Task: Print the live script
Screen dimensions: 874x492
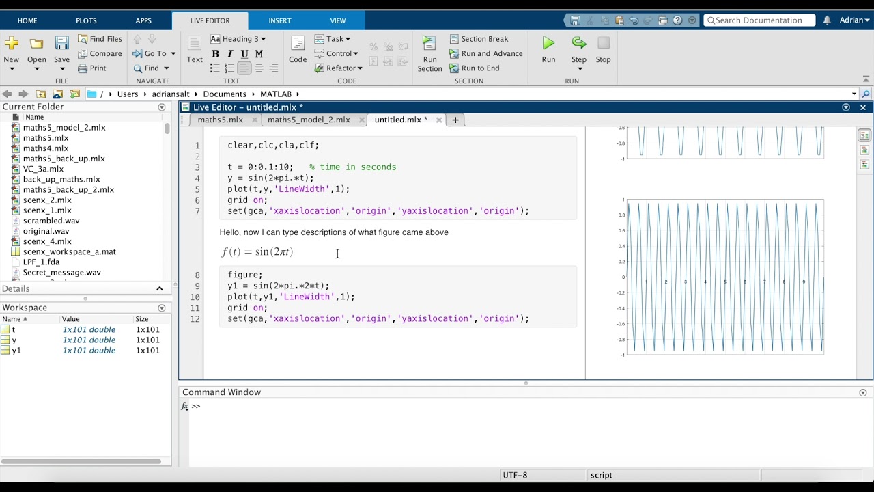Action: 92,68
